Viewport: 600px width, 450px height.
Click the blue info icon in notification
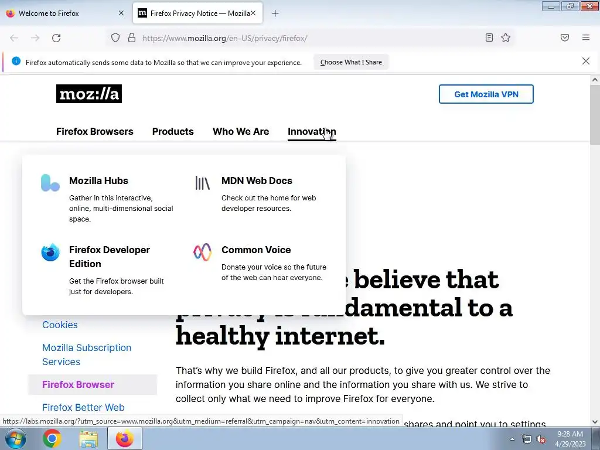pyautogui.click(x=16, y=61)
